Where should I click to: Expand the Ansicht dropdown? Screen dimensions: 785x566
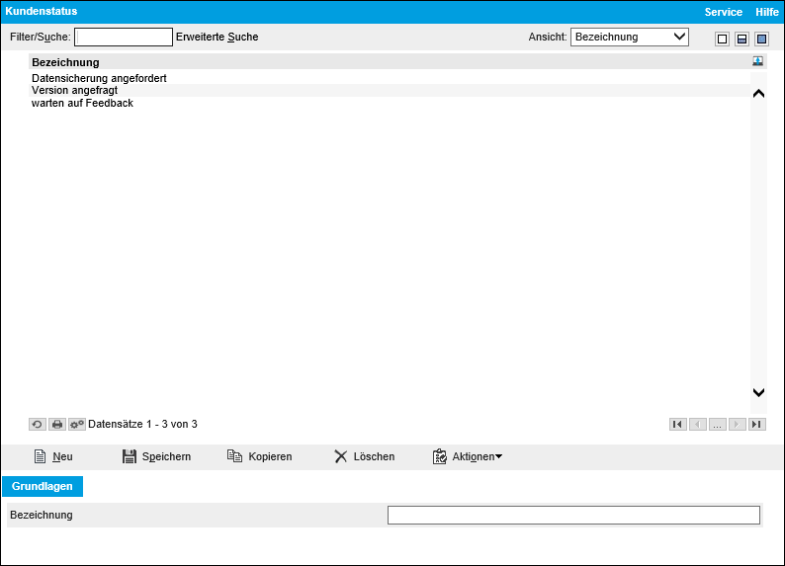coord(630,37)
